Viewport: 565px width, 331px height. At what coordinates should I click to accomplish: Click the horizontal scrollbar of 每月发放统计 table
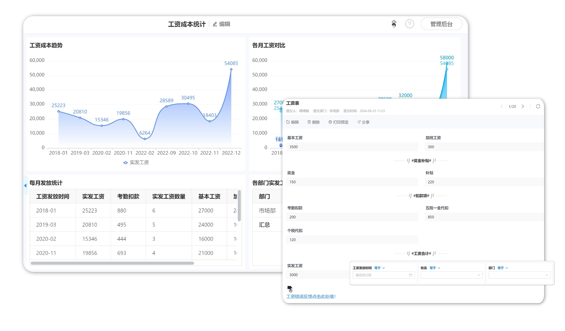[x=112, y=263]
